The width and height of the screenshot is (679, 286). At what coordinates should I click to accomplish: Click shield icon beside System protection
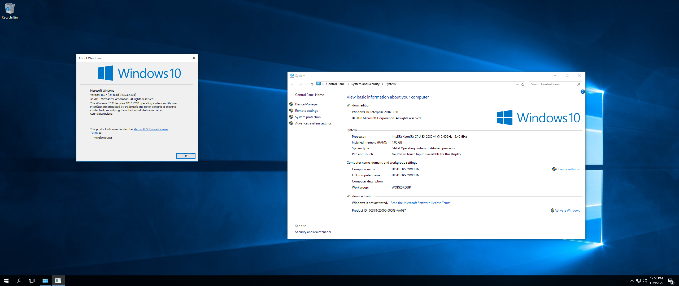291,117
